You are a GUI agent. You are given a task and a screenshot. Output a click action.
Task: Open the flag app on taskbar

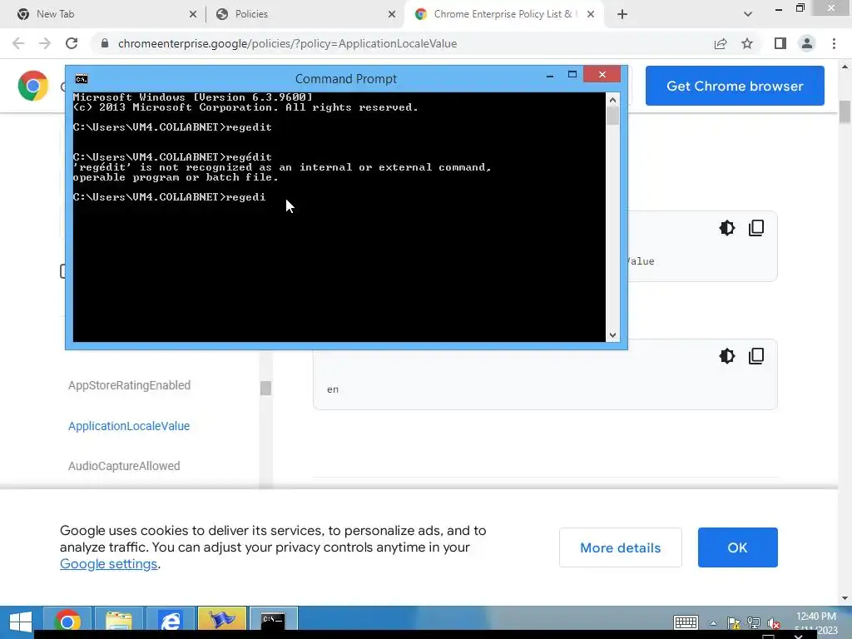pos(222,620)
